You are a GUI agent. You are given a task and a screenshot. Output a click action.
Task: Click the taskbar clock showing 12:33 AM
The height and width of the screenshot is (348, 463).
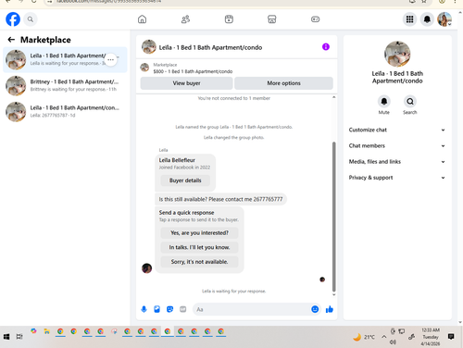pyautogui.click(x=431, y=337)
